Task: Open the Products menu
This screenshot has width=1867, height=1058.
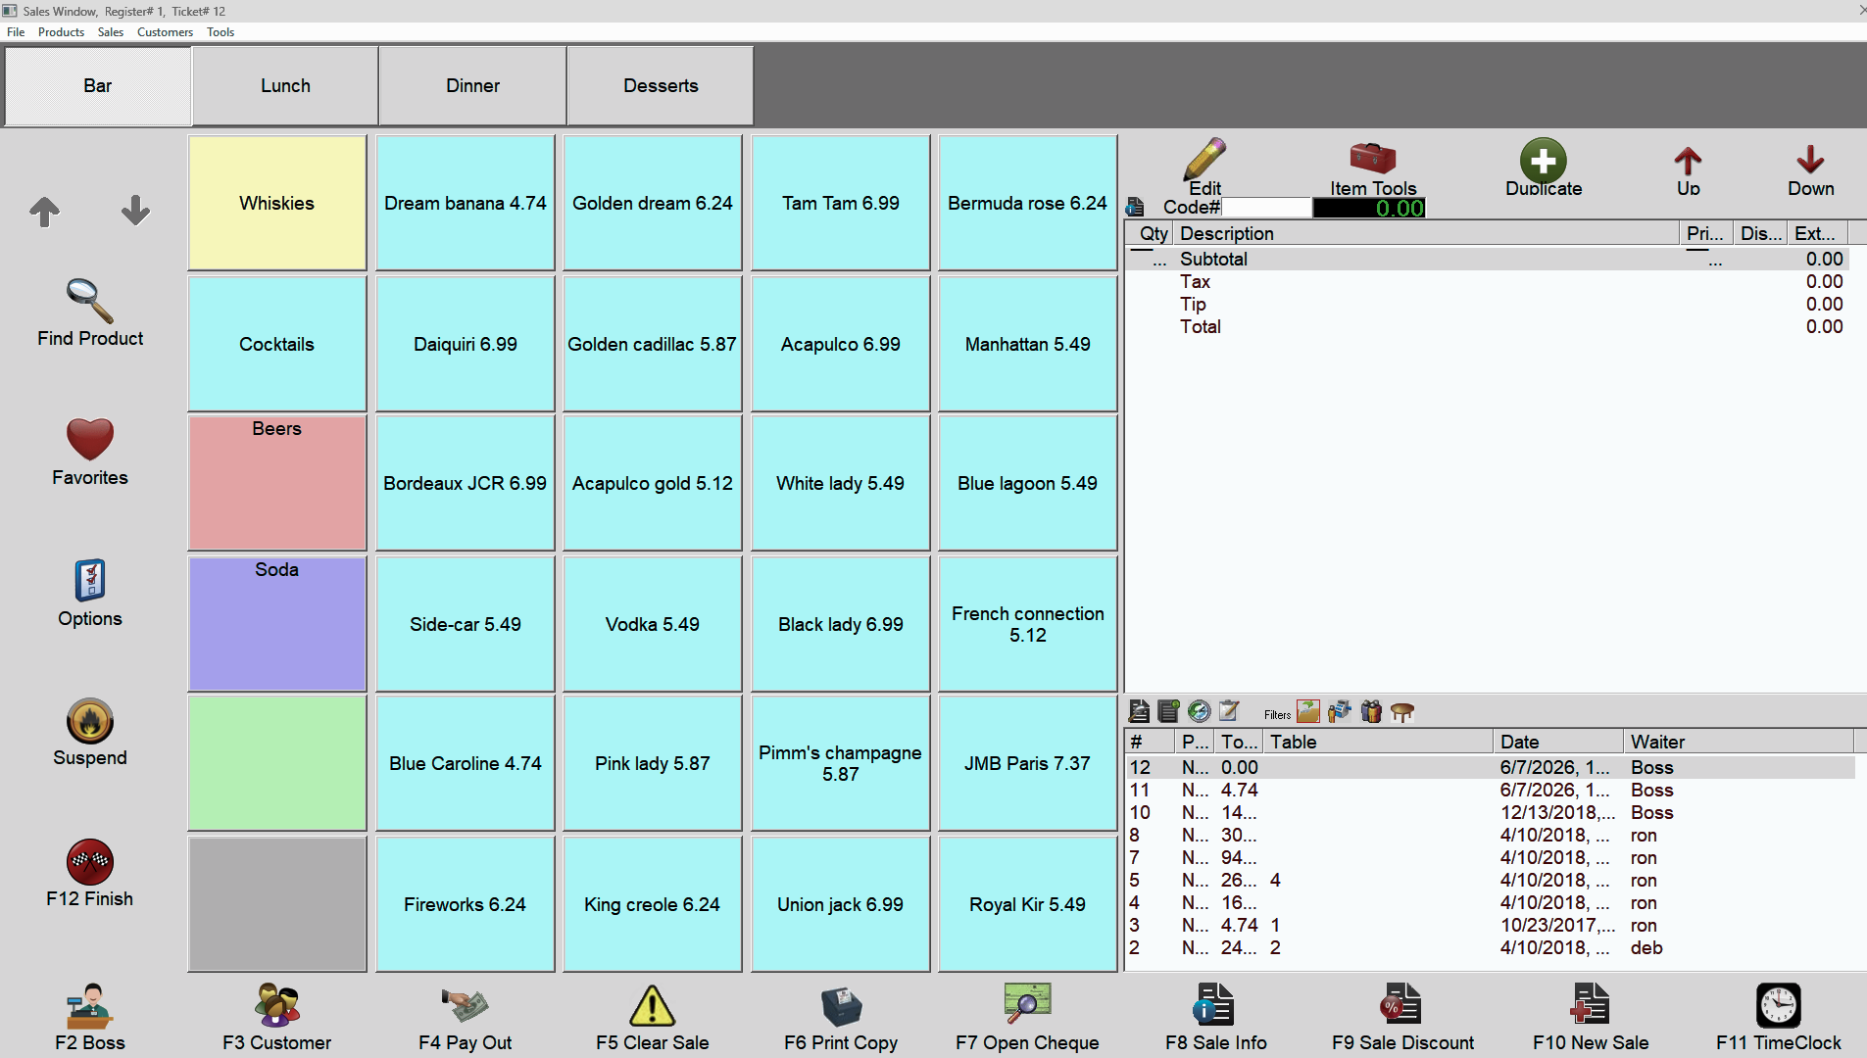Action: coord(61,31)
